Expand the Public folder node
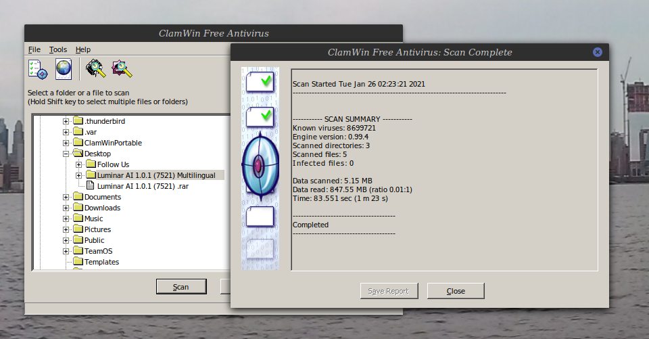649x339 pixels. 66,240
